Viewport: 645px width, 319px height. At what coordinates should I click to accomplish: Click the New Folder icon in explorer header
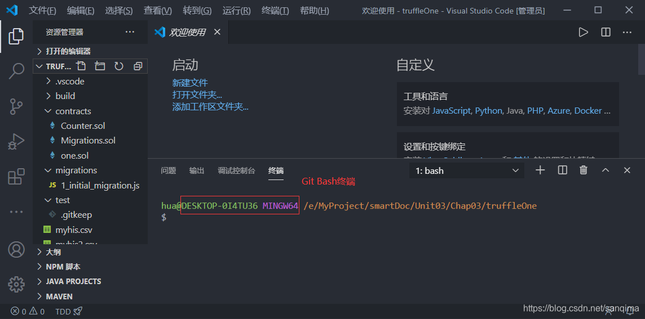coord(100,66)
